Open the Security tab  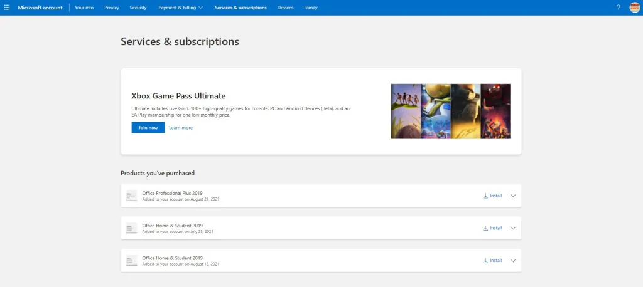[x=138, y=8]
